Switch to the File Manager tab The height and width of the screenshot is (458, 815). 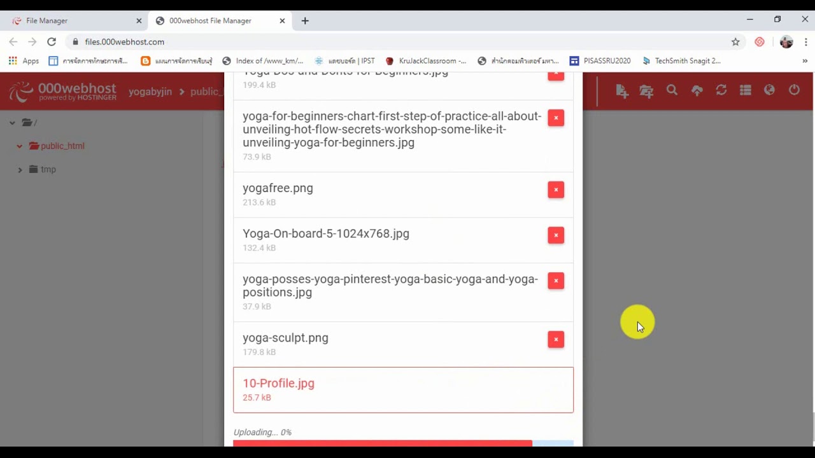[x=76, y=21]
